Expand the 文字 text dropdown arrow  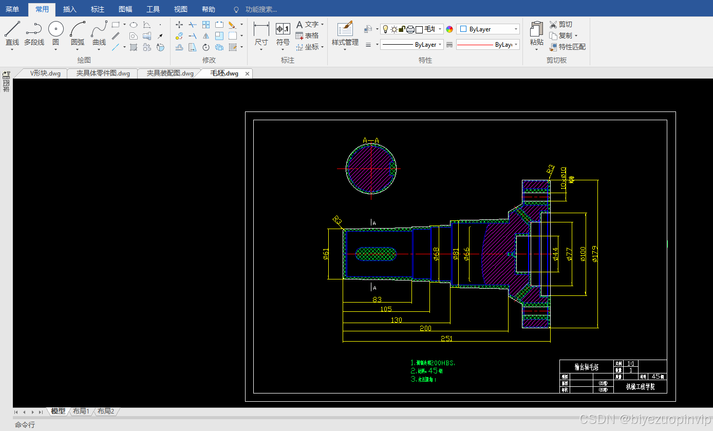pyautogui.click(x=323, y=24)
